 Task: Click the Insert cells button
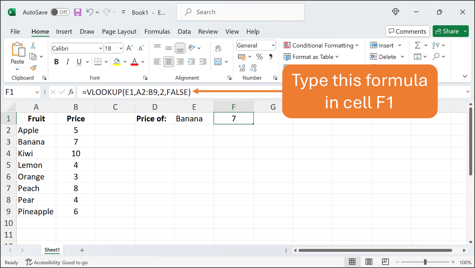point(382,46)
